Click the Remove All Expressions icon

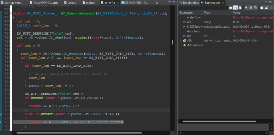coord(255,8)
